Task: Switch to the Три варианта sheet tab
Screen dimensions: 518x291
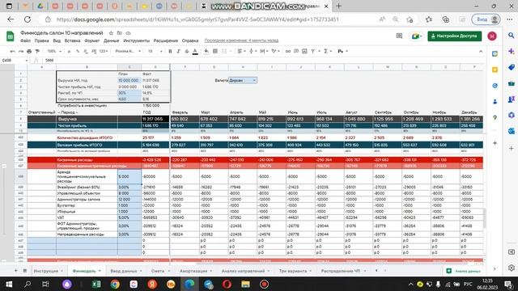Action: tap(295, 271)
